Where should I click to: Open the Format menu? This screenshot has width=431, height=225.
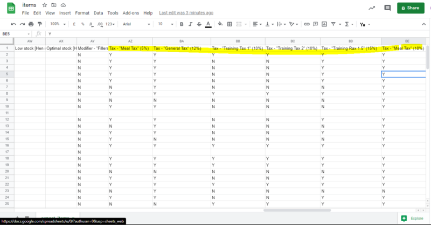(82, 12)
